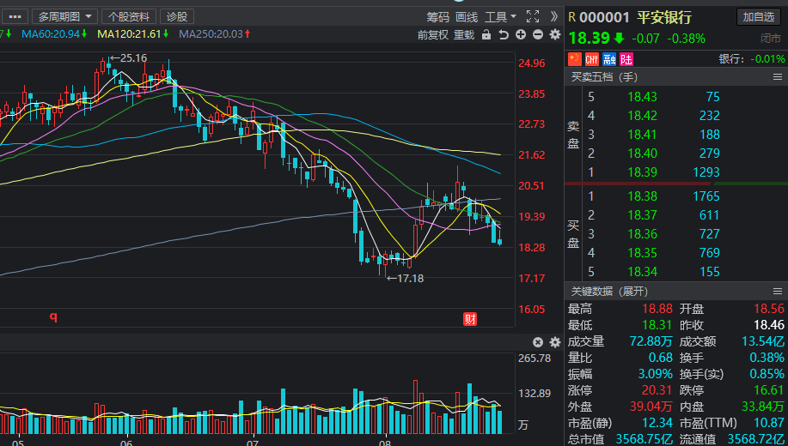Open the 工具 tools dropdown
Image resolution: width=788 pixels, height=446 pixels.
click(x=500, y=16)
